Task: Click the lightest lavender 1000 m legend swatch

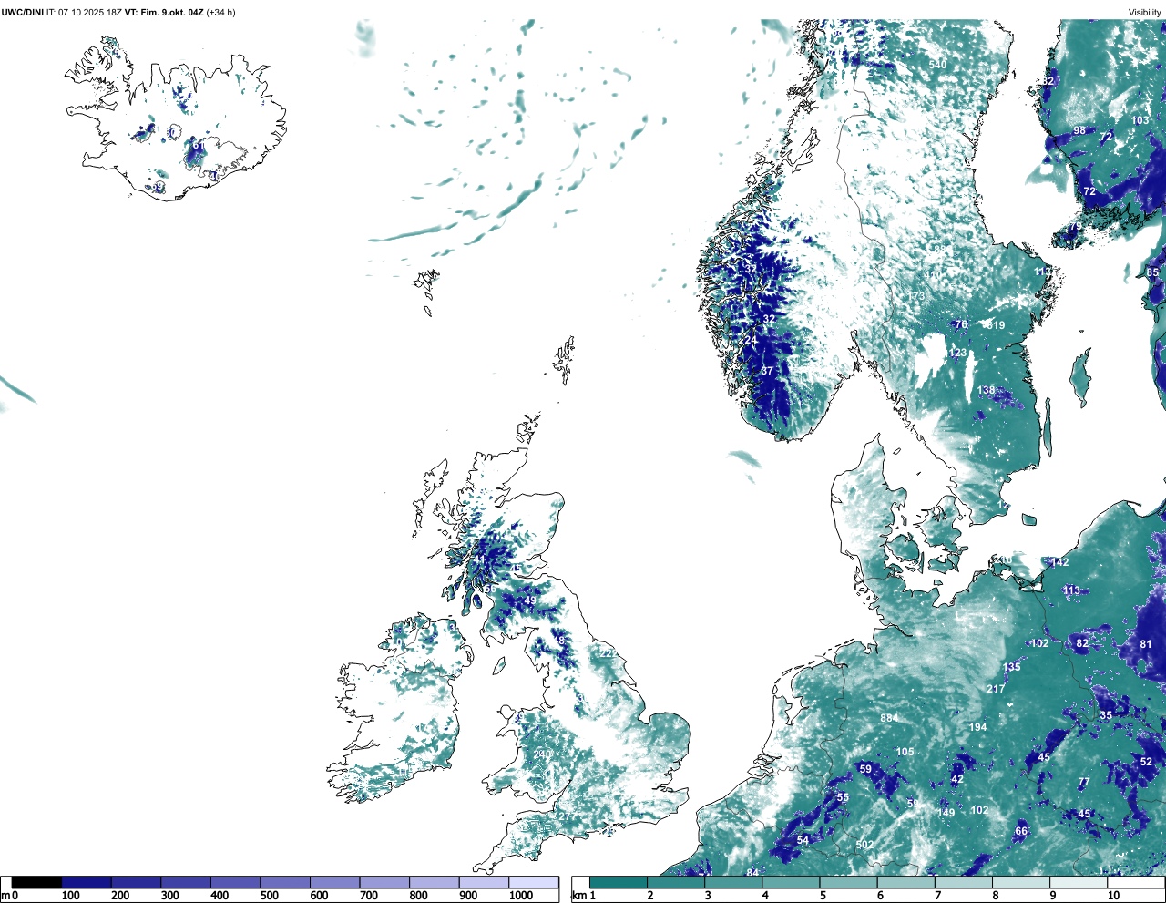Action: point(534,882)
